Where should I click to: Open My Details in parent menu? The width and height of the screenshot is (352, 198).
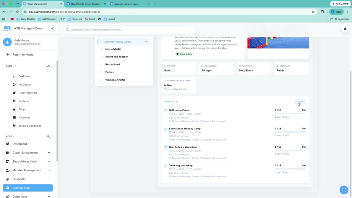pos(25,84)
